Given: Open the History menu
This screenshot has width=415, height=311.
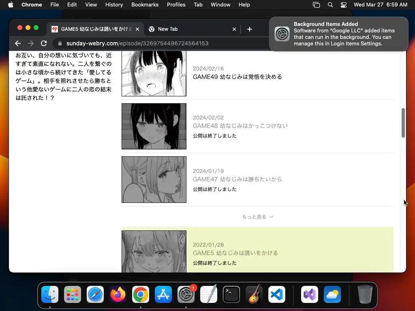Looking at the screenshot, I should click(114, 5).
